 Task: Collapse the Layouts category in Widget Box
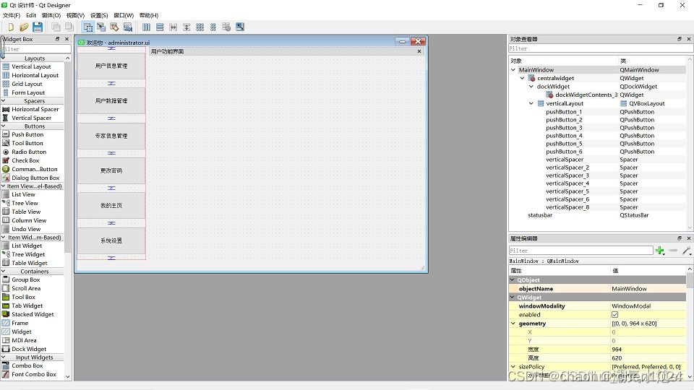pyautogui.click(x=4, y=58)
